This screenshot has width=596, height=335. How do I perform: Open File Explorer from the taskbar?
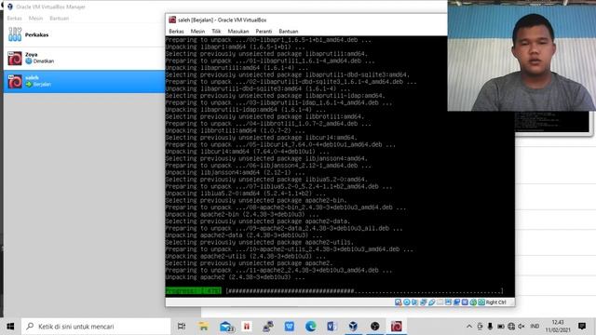point(203,327)
